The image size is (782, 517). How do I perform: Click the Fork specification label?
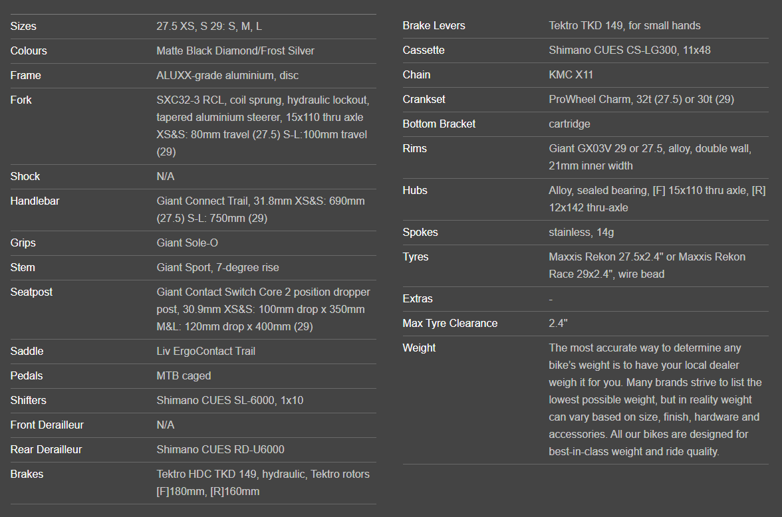[21, 100]
